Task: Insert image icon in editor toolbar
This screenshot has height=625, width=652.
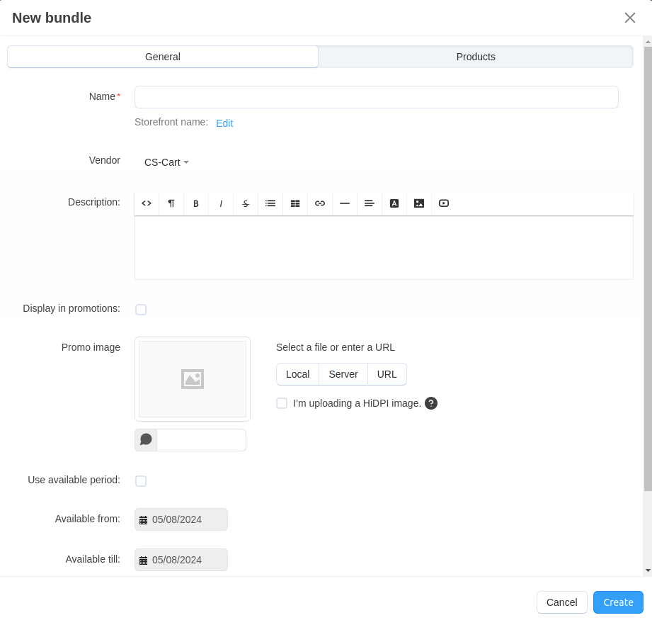Action: 419,203
